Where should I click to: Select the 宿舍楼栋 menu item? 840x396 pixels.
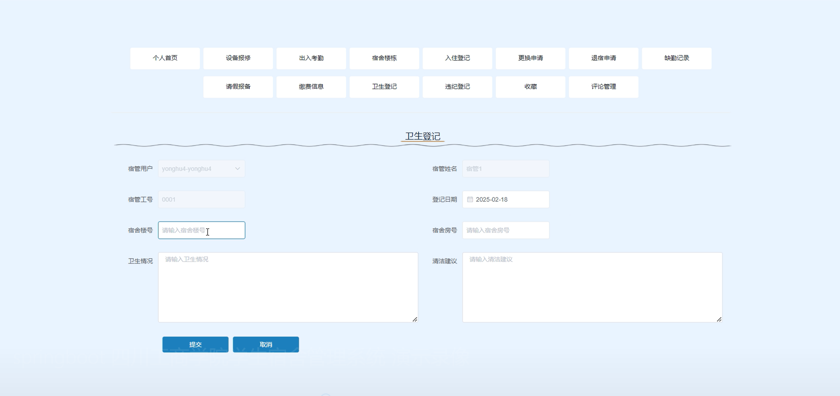point(384,58)
